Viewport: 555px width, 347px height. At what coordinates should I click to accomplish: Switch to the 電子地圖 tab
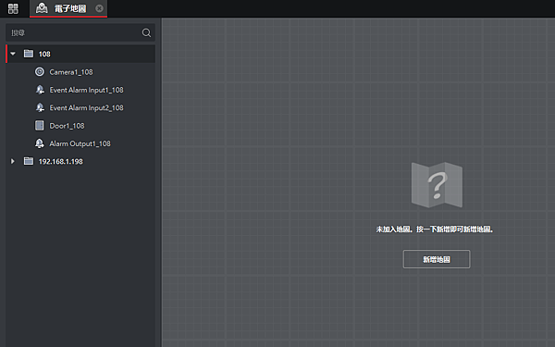click(x=68, y=8)
